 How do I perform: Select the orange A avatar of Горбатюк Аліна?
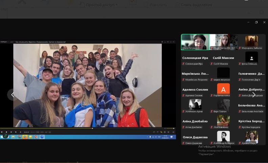pos(223,89)
